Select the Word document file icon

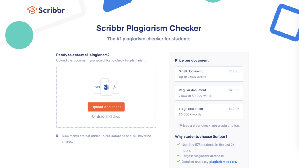tap(106, 87)
